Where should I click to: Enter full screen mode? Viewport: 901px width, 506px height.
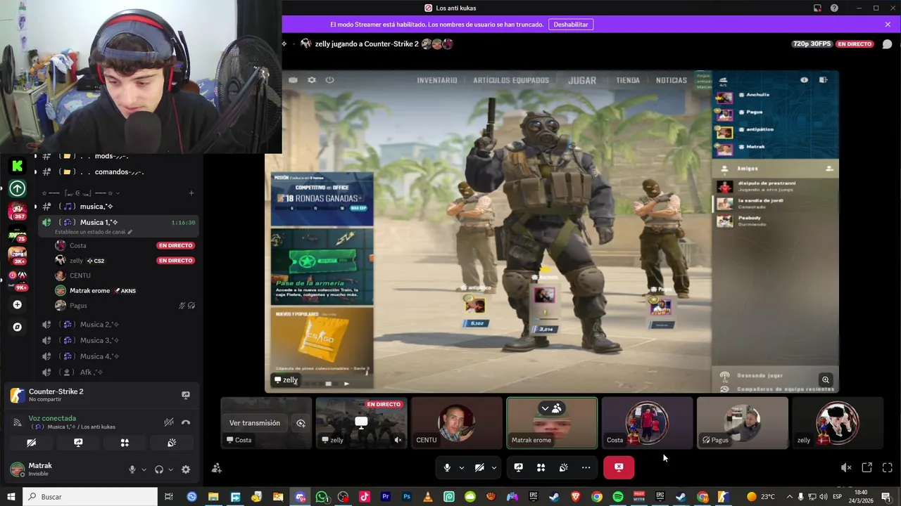[888, 467]
